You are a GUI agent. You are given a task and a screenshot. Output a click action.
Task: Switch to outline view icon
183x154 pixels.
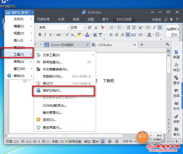pos(110,141)
